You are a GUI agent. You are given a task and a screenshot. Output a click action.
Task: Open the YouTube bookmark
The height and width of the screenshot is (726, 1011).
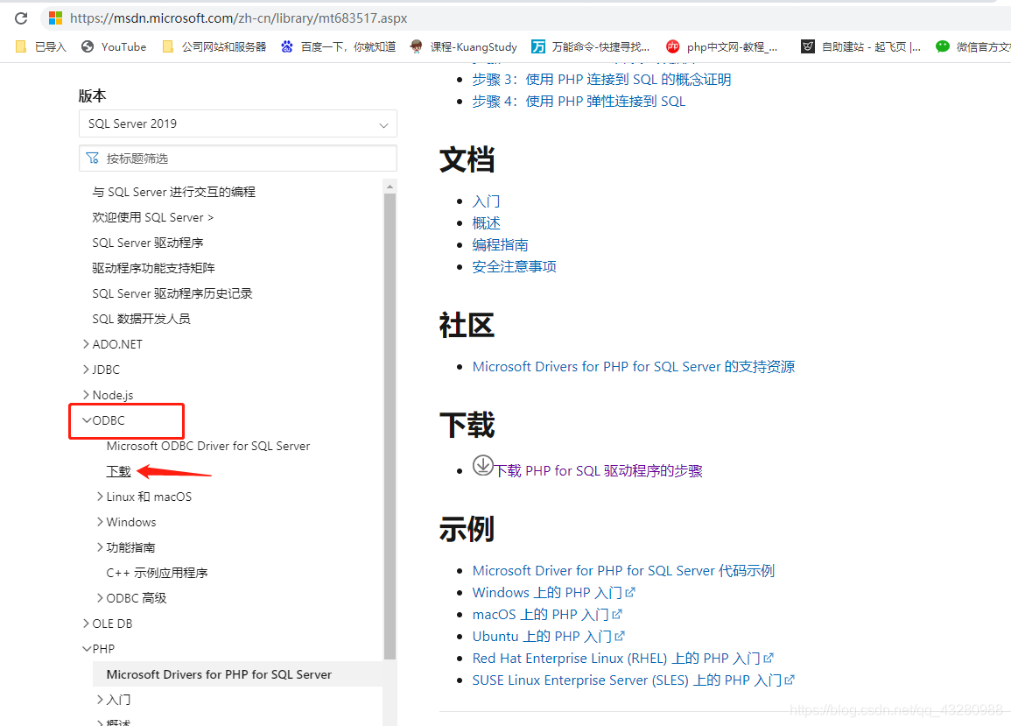[x=114, y=46]
